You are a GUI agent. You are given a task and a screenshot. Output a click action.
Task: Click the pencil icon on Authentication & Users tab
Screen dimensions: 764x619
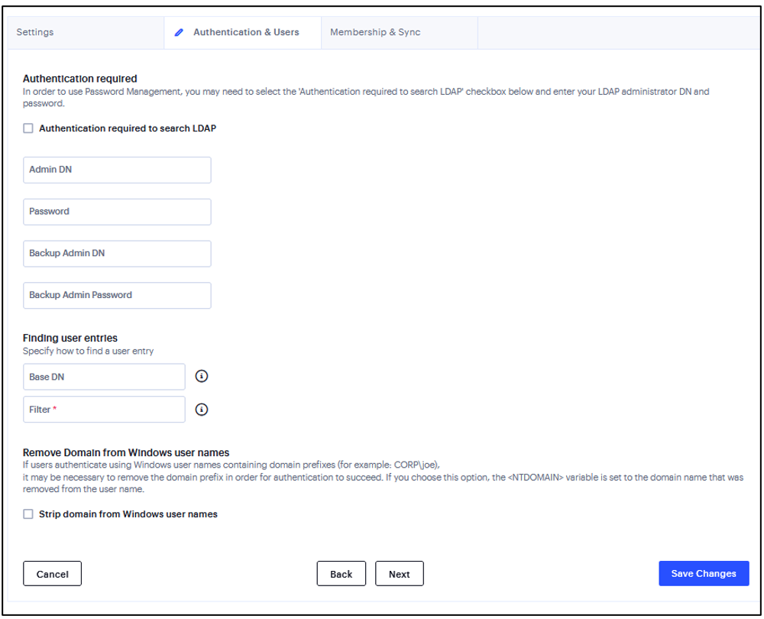point(179,32)
